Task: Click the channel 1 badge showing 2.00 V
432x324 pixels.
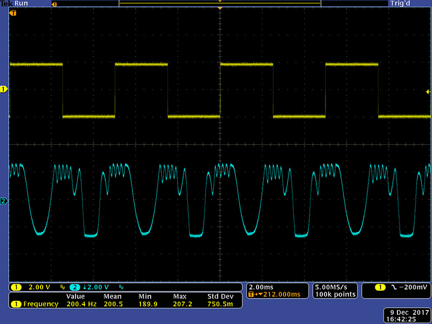Action: coord(17,287)
